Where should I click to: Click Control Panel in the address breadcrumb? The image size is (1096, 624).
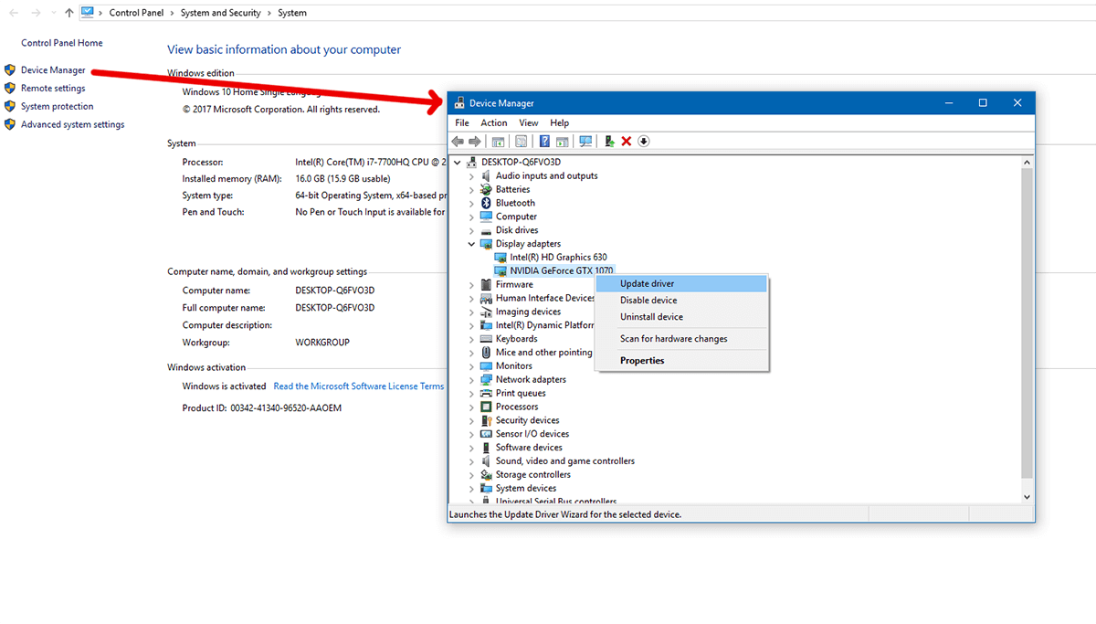tap(136, 13)
